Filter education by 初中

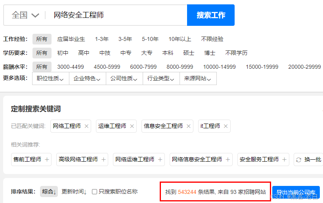click(63, 53)
